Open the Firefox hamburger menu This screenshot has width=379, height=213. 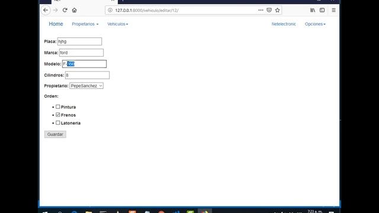(333, 10)
